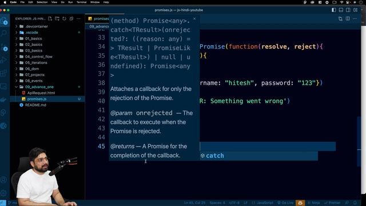Open the Window menu
Screen dimensions: 366x206
95,2
